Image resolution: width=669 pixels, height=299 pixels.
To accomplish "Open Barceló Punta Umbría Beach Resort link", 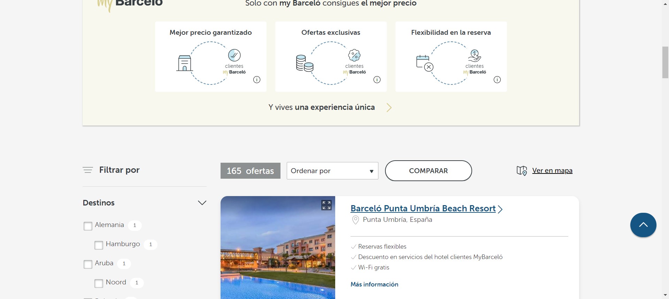I will pos(423,209).
